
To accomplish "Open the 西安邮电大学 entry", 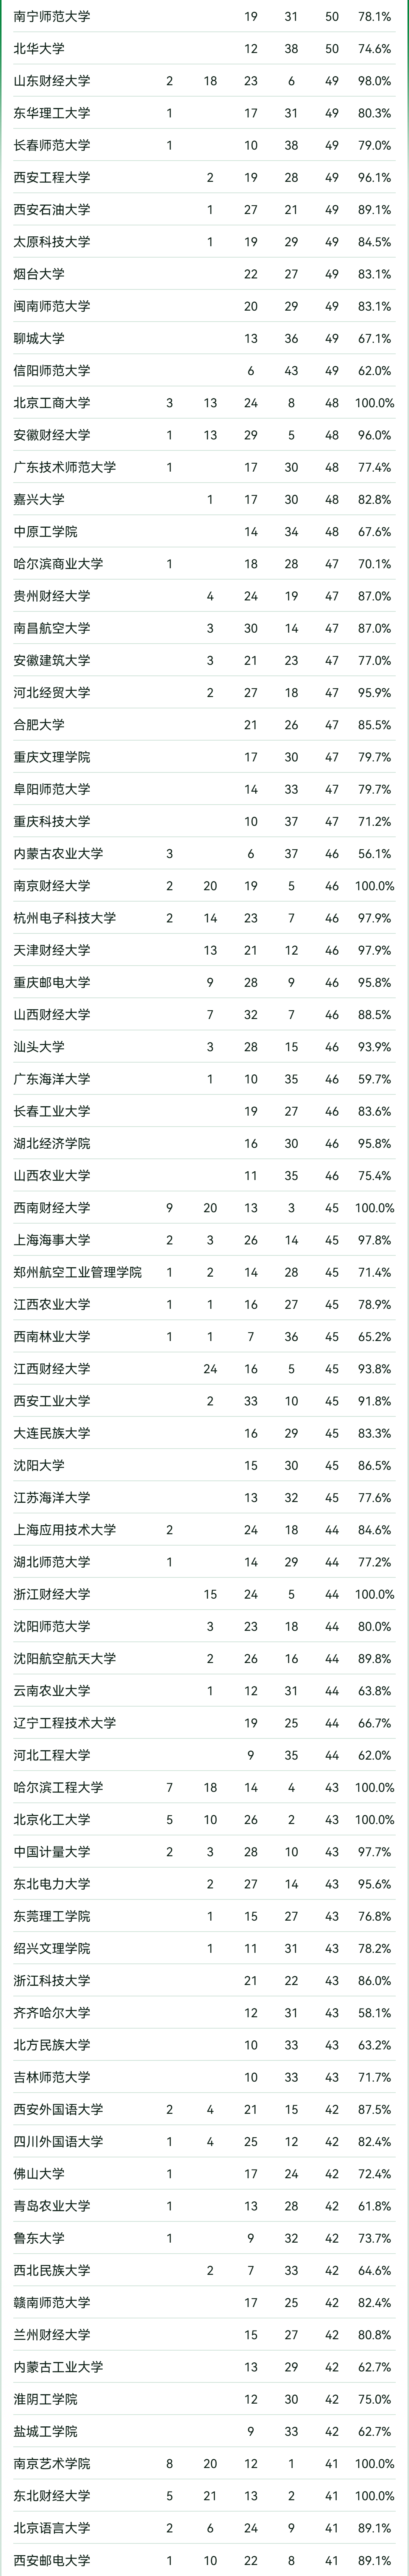I will click(x=52, y=2560).
